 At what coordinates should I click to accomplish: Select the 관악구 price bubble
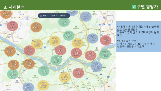click(43, 85)
